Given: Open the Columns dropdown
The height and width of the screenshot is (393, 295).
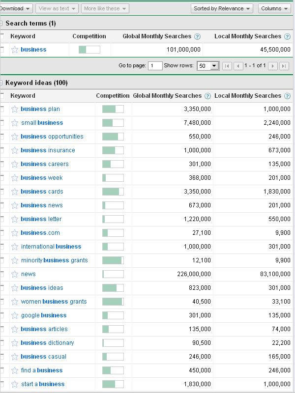Looking at the screenshot, I should [274, 8].
